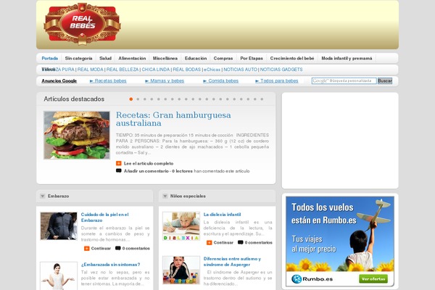
Task: Open Recetas: Gran hamburguesa australiana headline
Action: click(173, 119)
